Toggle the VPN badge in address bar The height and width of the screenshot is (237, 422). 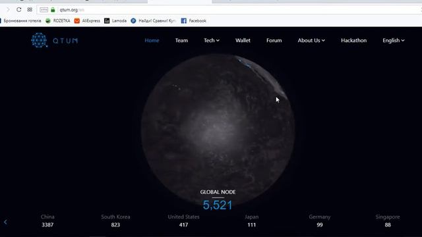(x=44, y=10)
